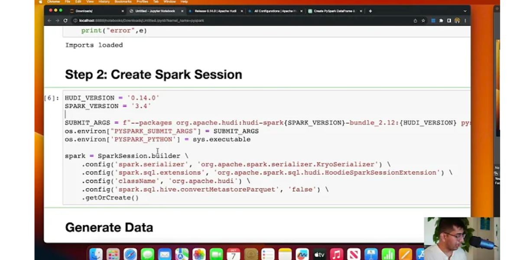Close the Downloads/ tab
This screenshot has width=520, height=260.
(x=123, y=11)
